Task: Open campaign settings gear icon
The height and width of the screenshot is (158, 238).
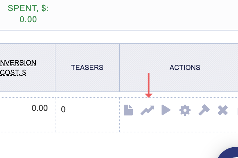Action: point(185,110)
